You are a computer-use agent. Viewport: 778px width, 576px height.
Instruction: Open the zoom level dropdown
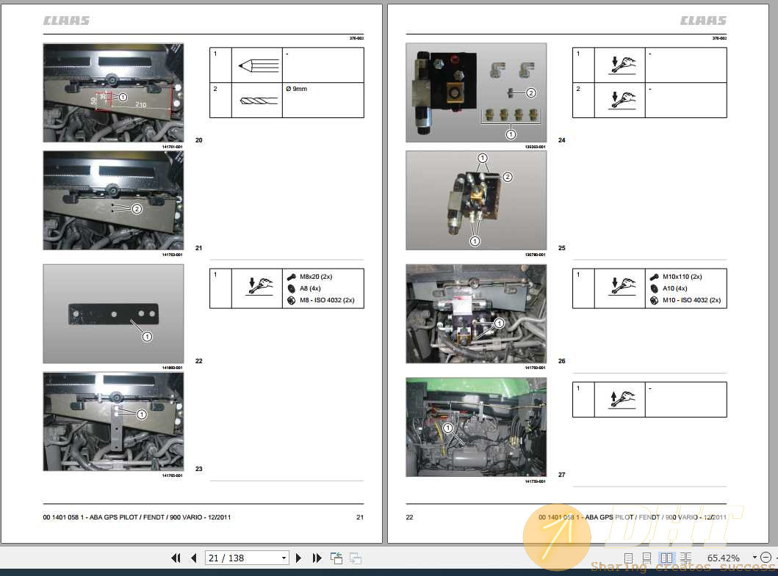coord(754,558)
